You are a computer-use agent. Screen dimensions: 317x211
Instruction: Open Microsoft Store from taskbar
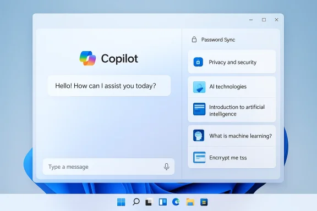tap(204, 202)
